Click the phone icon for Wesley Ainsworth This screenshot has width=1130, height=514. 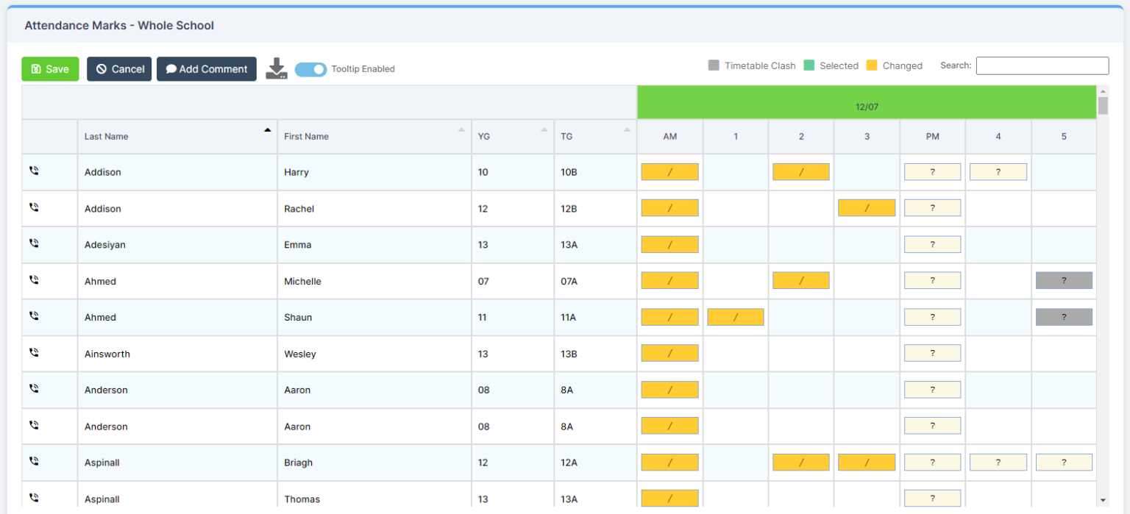(x=33, y=352)
